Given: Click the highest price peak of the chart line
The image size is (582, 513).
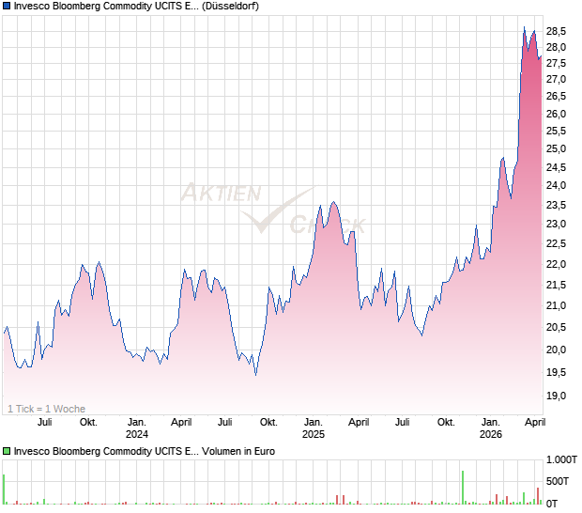Looking at the screenshot, I should tap(524, 27).
